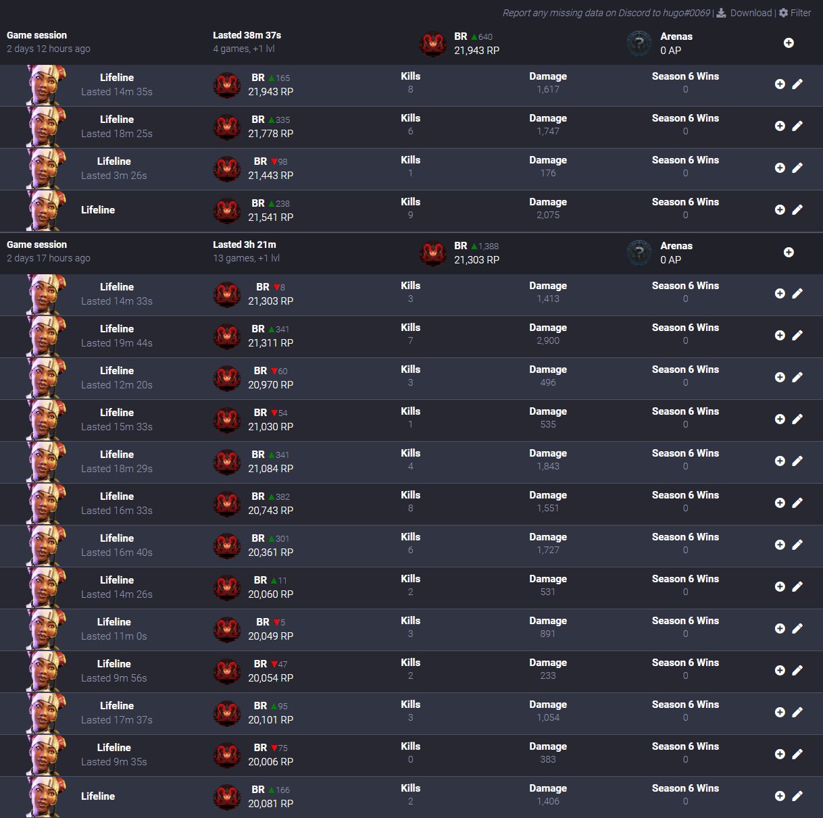This screenshot has width=823, height=818.
Task: Expand the 38m 37s game session plus icon
Action: point(789,43)
